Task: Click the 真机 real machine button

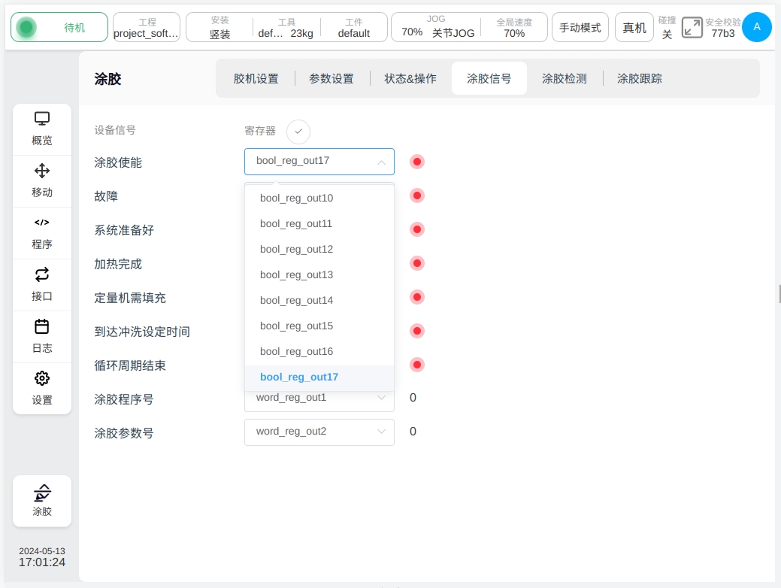Action: tap(634, 28)
